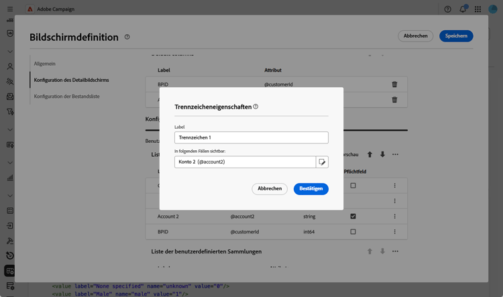Viewport: 503px width, 297px height.
Task: Move list item up with the arrow icon
Action: click(x=370, y=155)
